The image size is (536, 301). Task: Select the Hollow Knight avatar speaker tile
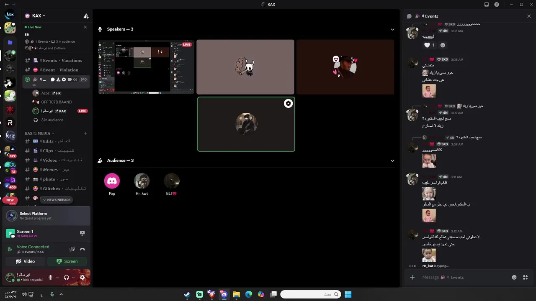(x=245, y=67)
